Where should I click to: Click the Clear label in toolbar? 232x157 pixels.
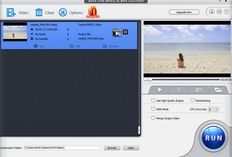tap(49, 13)
